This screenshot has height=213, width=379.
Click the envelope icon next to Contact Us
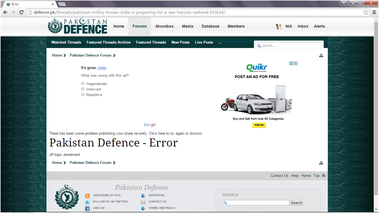[143, 202]
